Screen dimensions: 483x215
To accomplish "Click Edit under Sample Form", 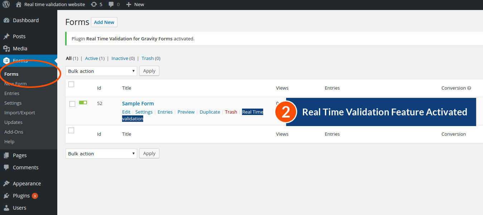I will (x=126, y=112).
